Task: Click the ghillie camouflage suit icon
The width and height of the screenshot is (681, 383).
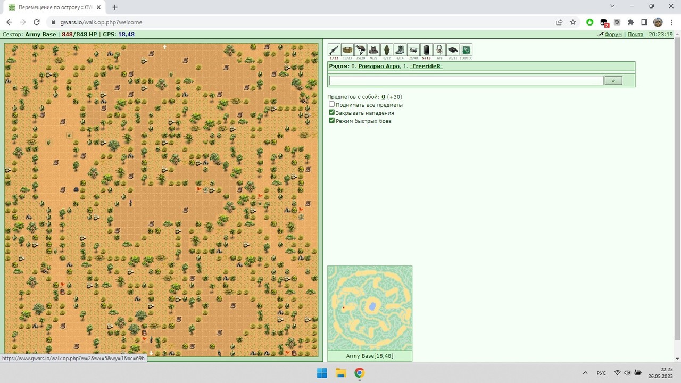Action: tap(387, 49)
